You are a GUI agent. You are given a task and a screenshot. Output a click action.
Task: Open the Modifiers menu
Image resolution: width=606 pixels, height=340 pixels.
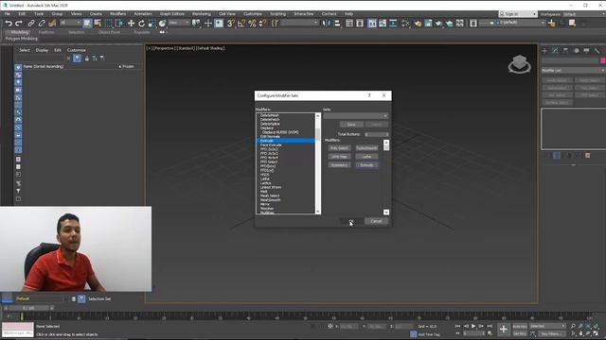(117, 14)
